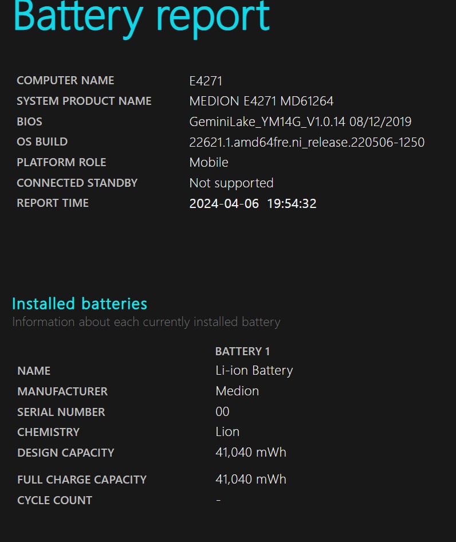The width and height of the screenshot is (456, 542).
Task: Click the OS build number value
Action: (306, 142)
